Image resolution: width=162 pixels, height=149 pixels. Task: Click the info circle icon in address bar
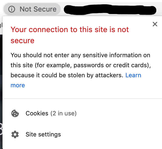click(12, 9)
